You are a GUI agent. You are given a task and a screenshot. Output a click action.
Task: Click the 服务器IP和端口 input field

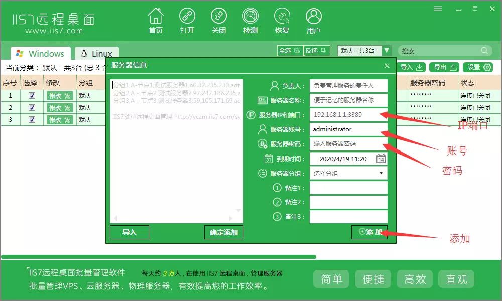pos(348,115)
